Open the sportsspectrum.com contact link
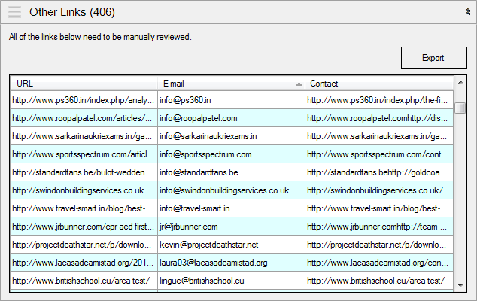This screenshot has width=477, height=301. pyautogui.click(x=379, y=154)
